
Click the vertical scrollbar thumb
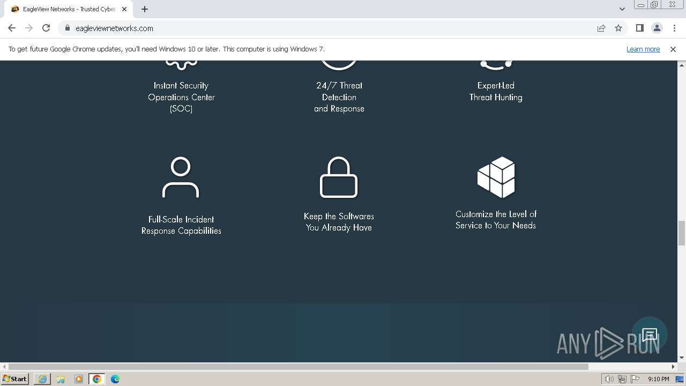point(682,232)
